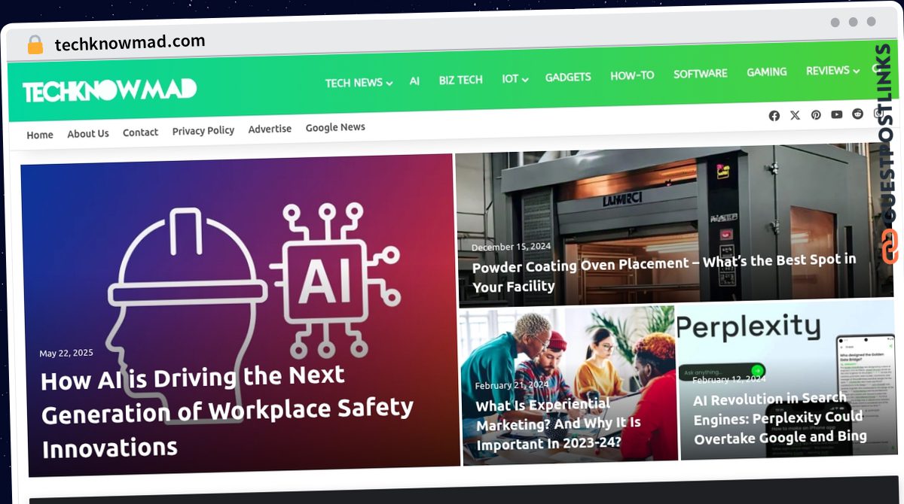Viewport: 904px width, 504px height.
Task: Open the Software menu item
Action: pos(700,74)
